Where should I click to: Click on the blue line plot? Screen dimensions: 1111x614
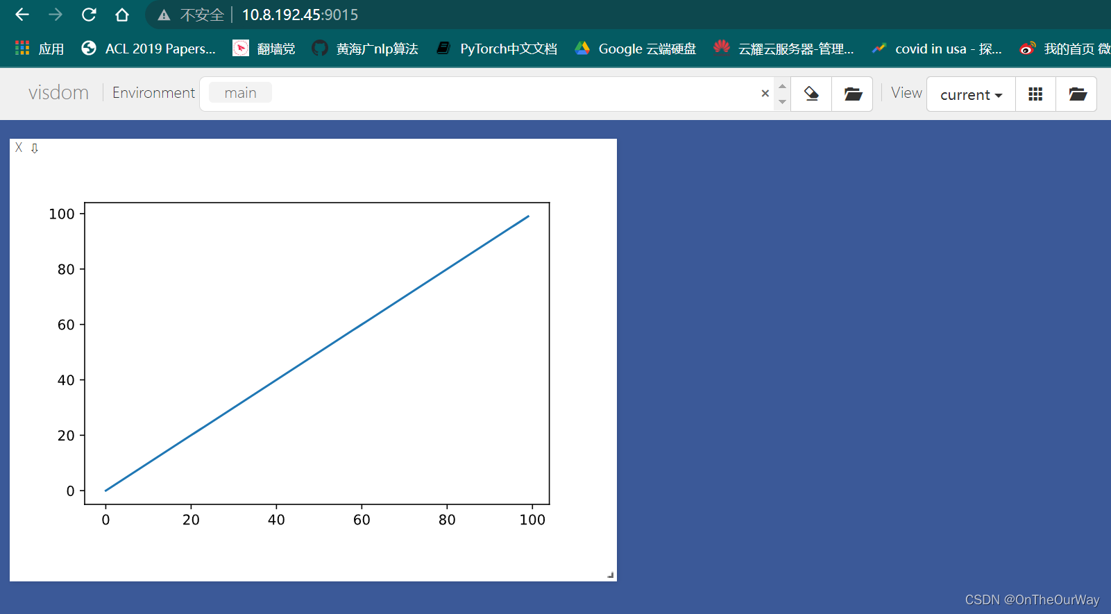click(x=317, y=353)
